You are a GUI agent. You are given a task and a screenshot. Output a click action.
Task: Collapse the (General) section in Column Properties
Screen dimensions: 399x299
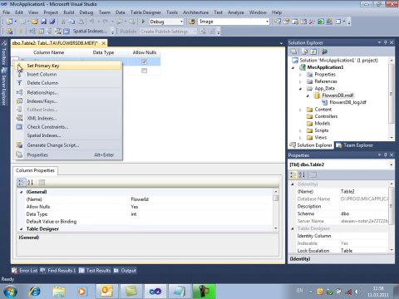(22, 192)
